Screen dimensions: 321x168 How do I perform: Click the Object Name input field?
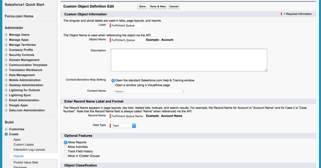pos(127,40)
